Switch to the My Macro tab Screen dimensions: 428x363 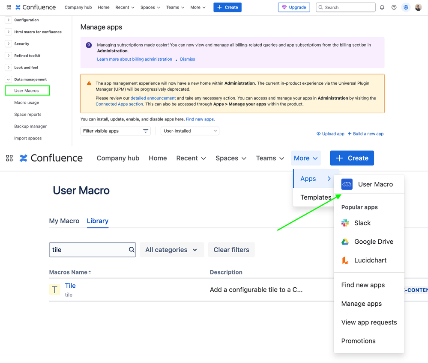point(64,221)
